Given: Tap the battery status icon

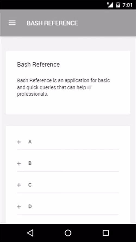Looking at the screenshot, I should [x=118, y=5].
